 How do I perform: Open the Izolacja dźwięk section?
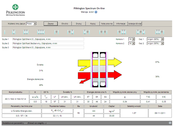(135, 24)
